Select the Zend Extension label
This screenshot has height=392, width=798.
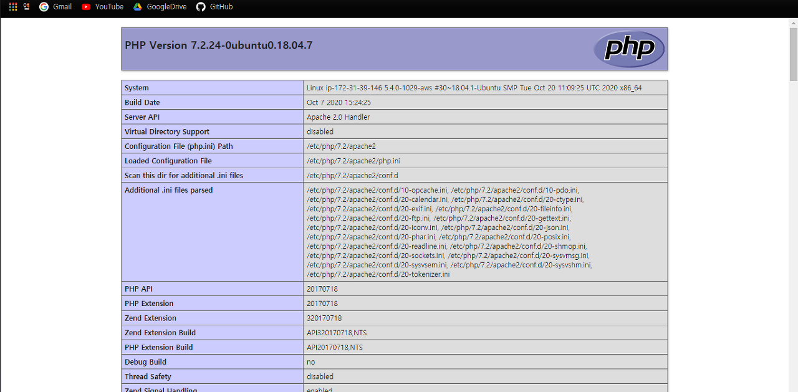click(150, 318)
